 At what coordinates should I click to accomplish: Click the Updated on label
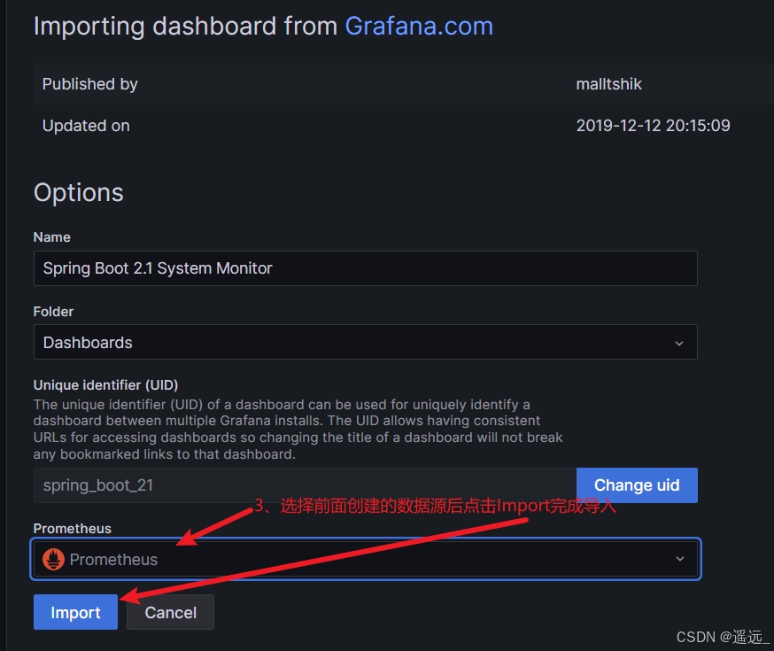tap(86, 126)
